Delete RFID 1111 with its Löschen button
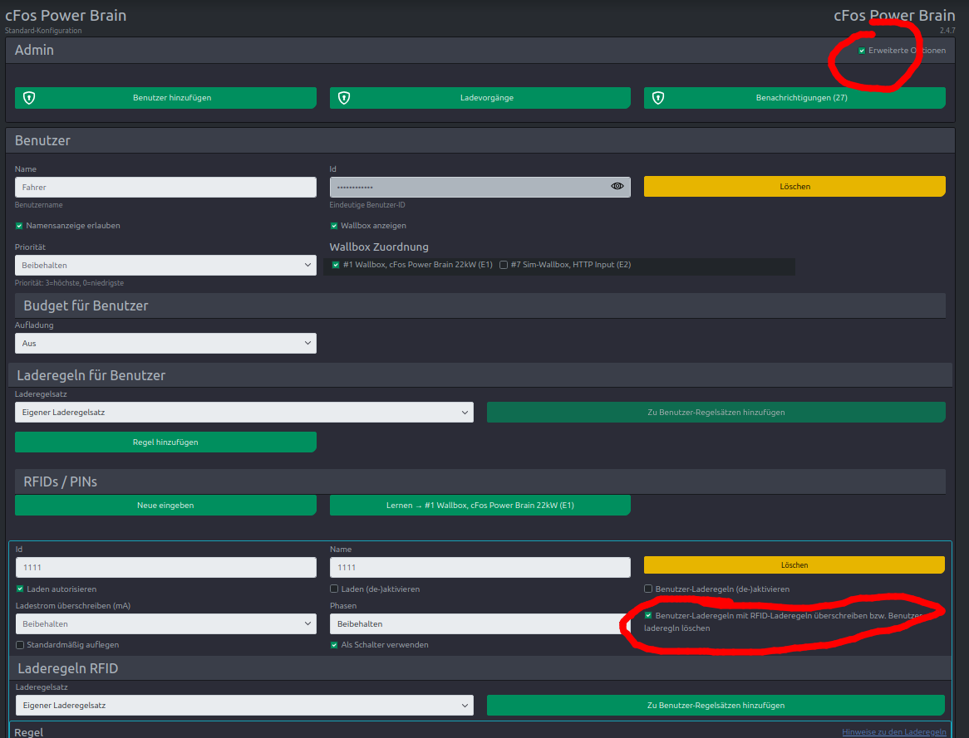Screen dimensions: 969x738 [794, 565]
